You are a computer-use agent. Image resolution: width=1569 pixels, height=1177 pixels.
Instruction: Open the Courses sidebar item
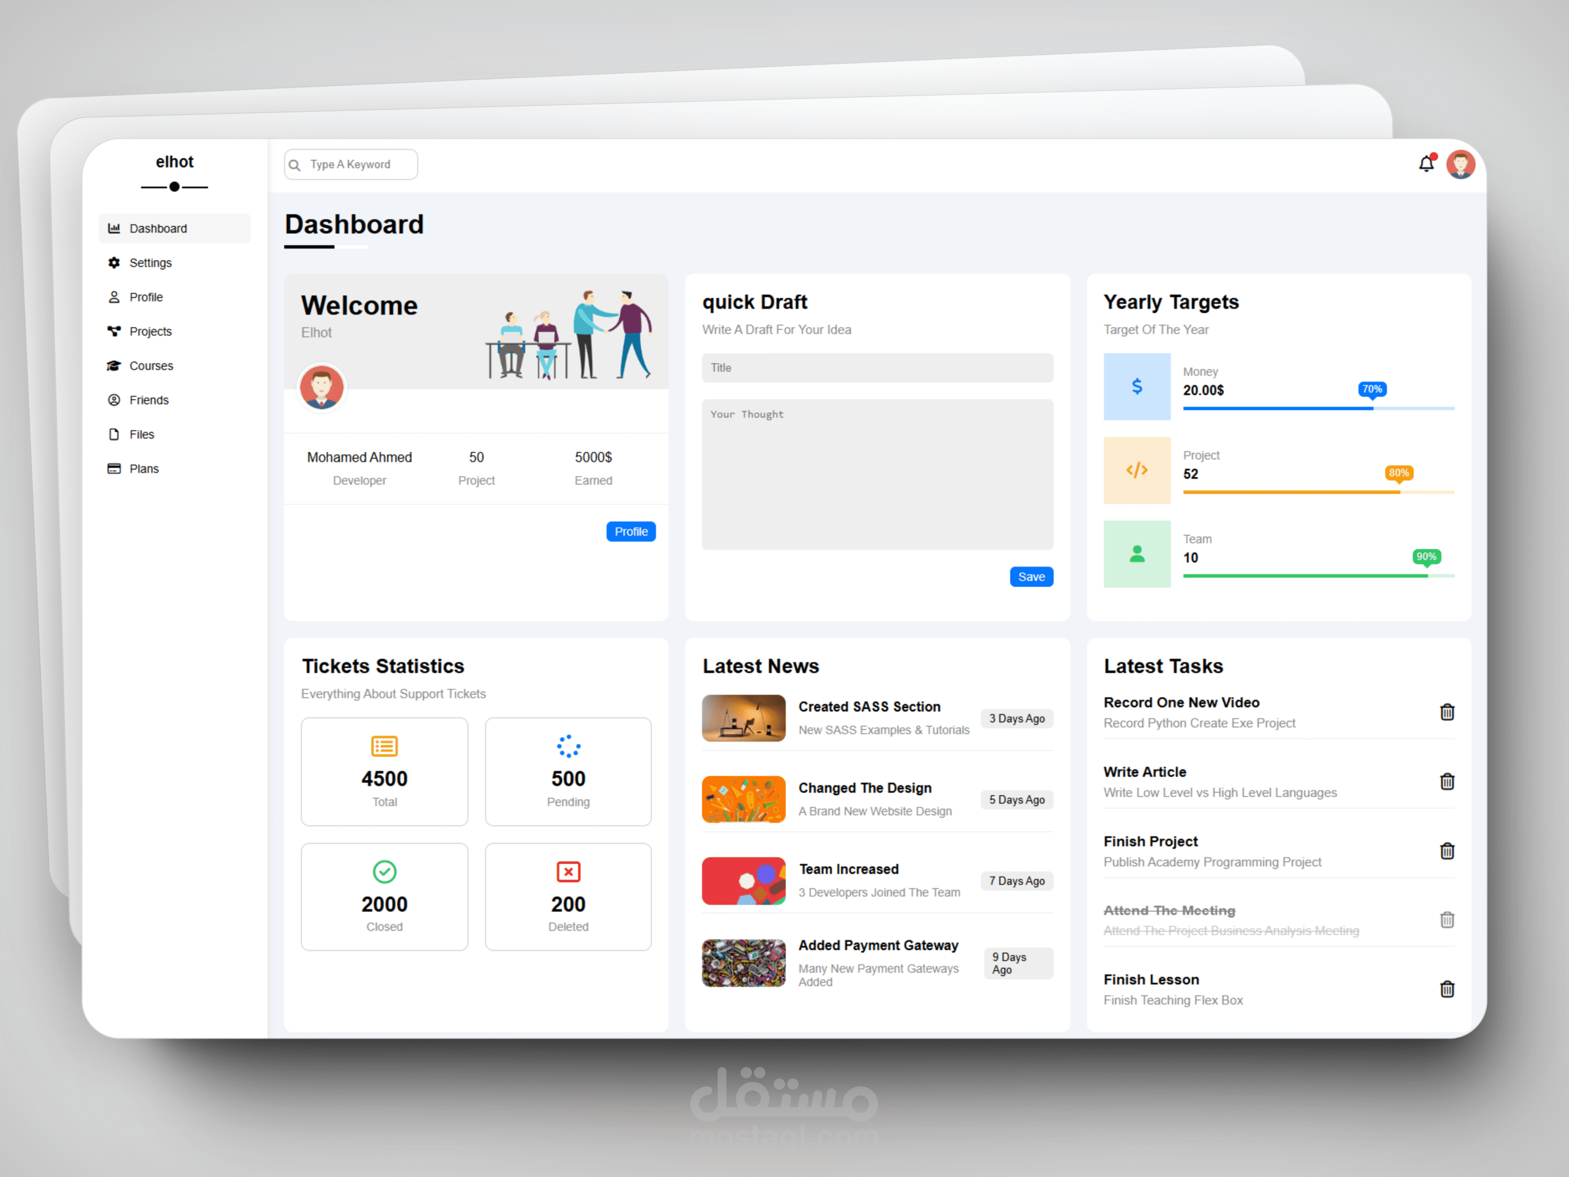151,365
